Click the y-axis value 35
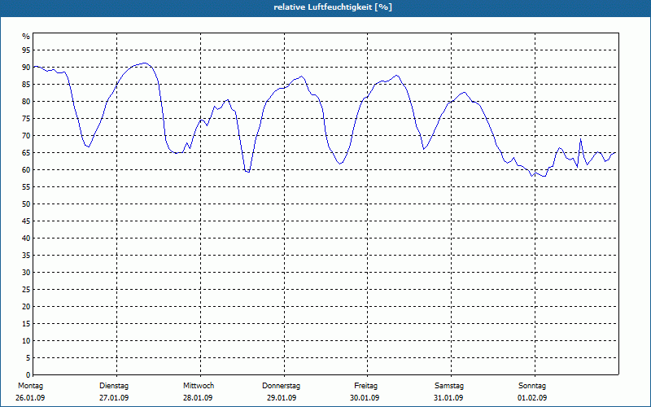Screen dimensions: 651x407 coord(26,256)
